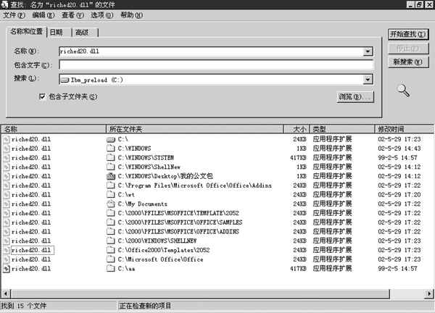435x313 pixels.
Task: Click the dll file icon in the My Documents row
Action: (x=6, y=204)
